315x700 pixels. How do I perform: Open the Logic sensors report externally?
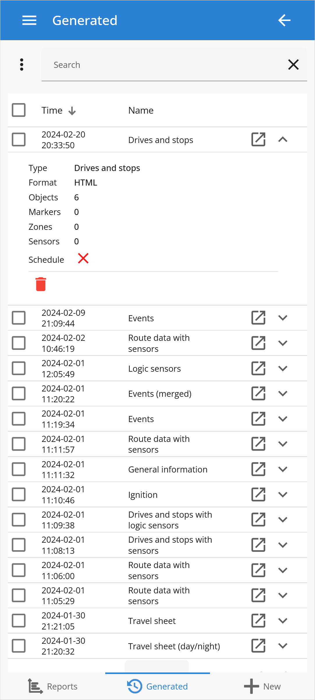click(x=258, y=368)
